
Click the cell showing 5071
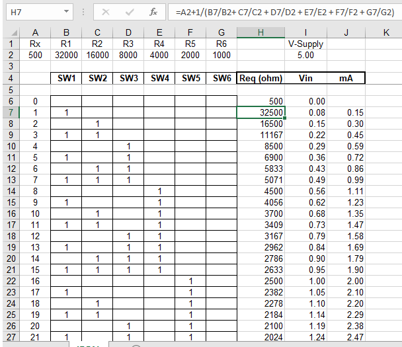tap(261, 180)
